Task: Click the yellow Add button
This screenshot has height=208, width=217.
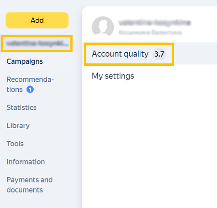Action: pyautogui.click(x=37, y=20)
